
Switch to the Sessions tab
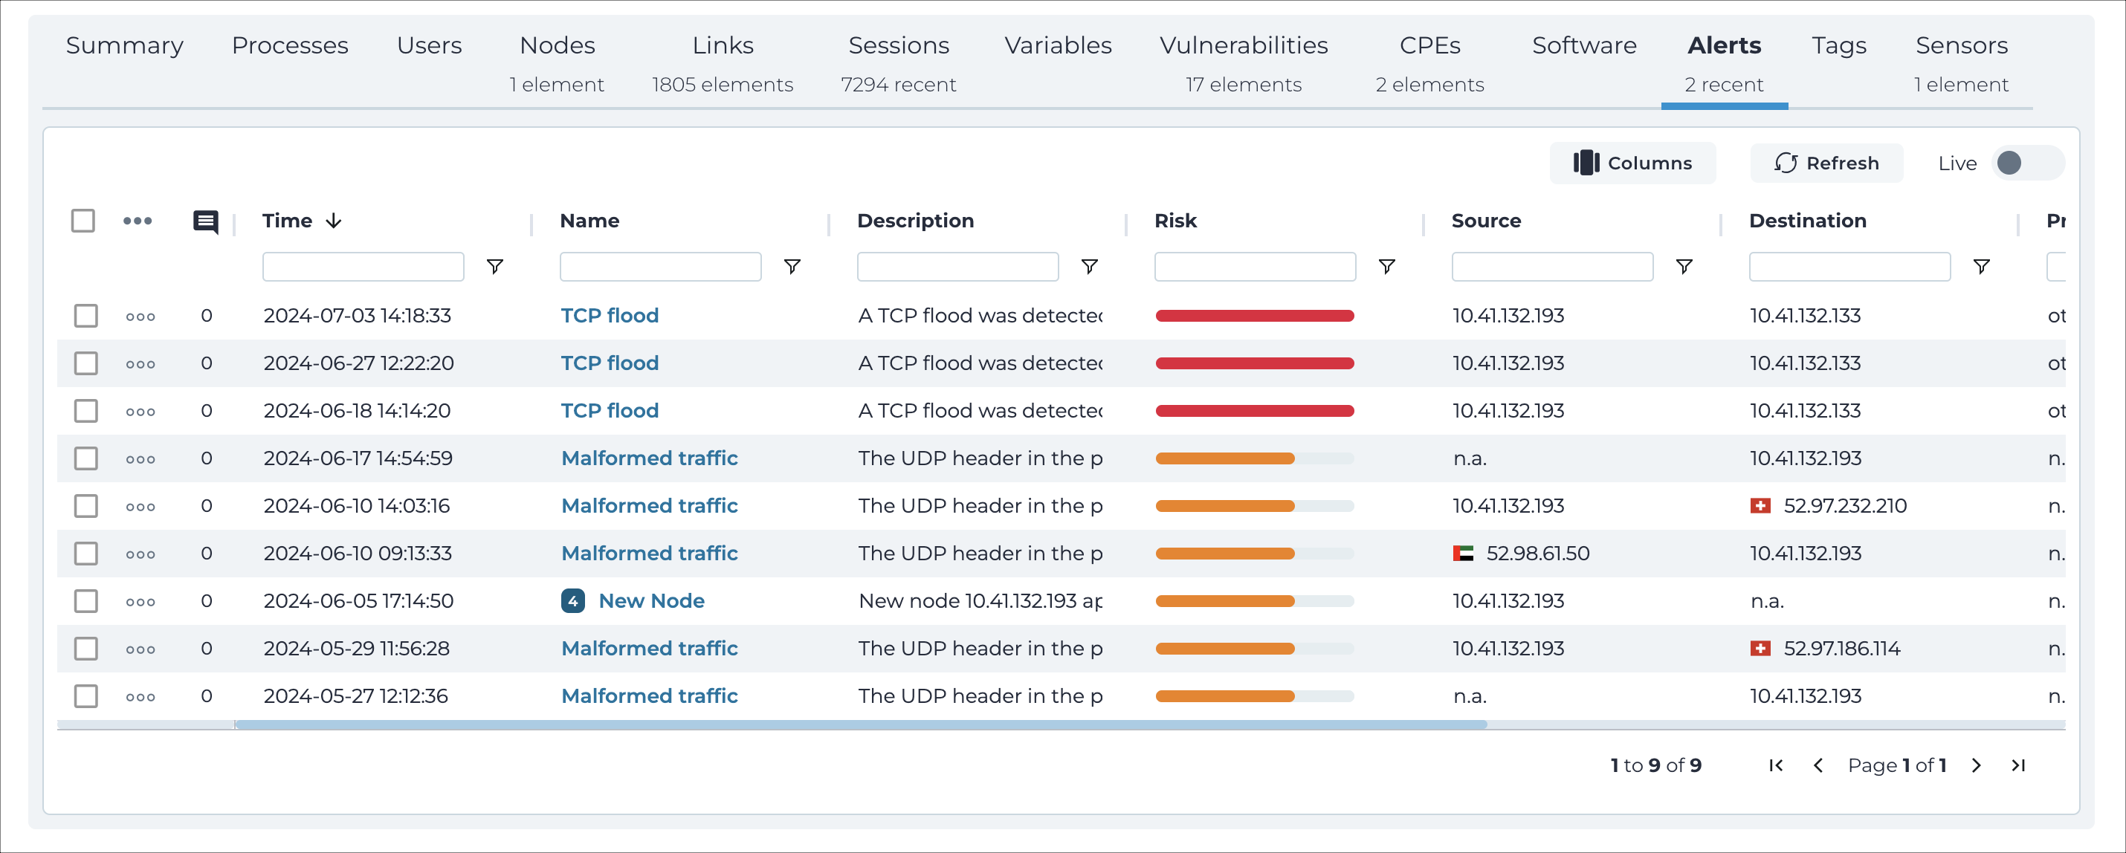[x=897, y=45]
